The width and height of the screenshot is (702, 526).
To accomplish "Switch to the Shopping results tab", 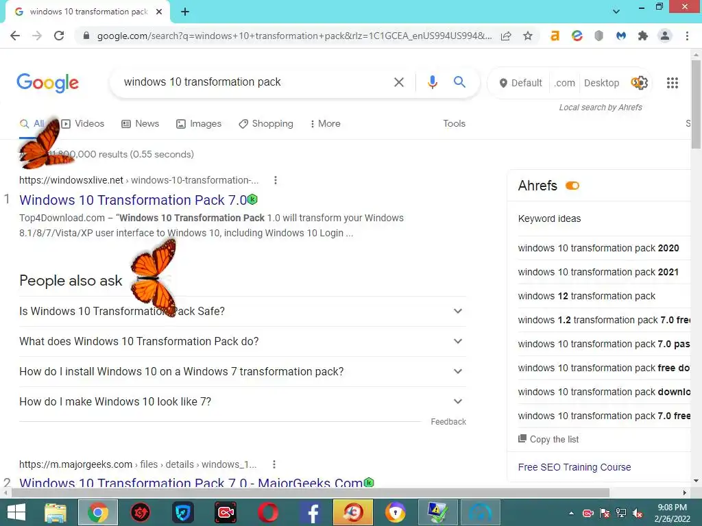I will 266,124.
